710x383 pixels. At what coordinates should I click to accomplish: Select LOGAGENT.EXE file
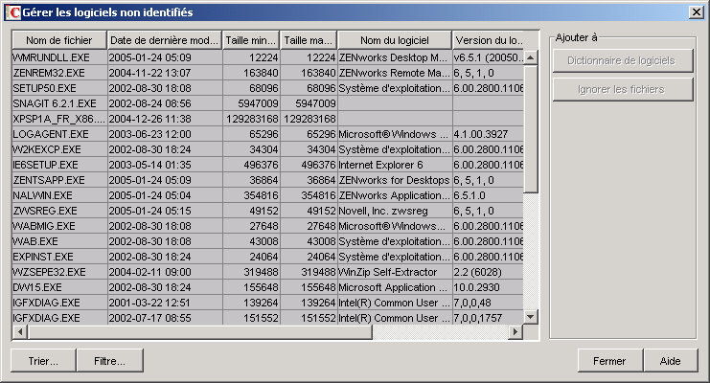(x=59, y=134)
